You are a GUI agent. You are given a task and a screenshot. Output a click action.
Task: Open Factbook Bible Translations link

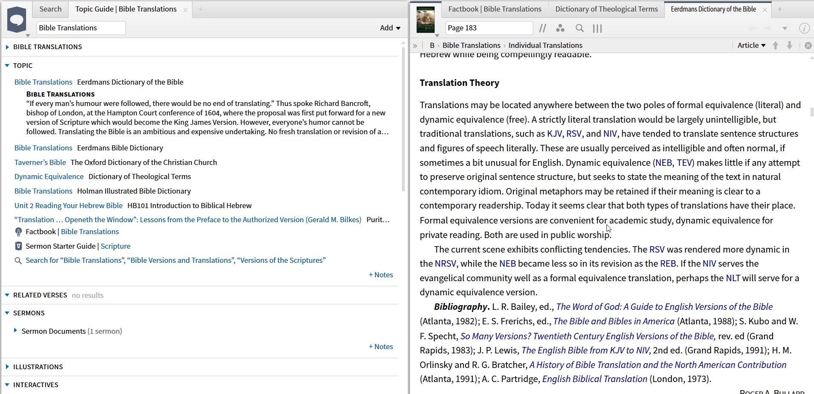click(90, 232)
